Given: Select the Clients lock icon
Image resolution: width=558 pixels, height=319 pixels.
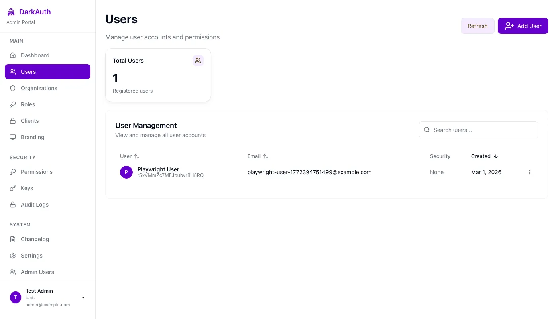Looking at the screenshot, I should [x=12, y=121].
